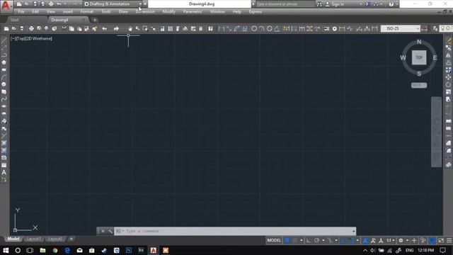Click the Plot printer icon in Standard toolbar

[31, 28]
